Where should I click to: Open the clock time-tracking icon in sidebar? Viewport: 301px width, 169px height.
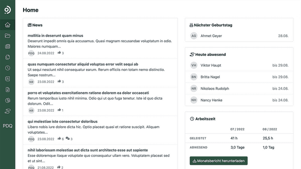(x=8, y=68)
